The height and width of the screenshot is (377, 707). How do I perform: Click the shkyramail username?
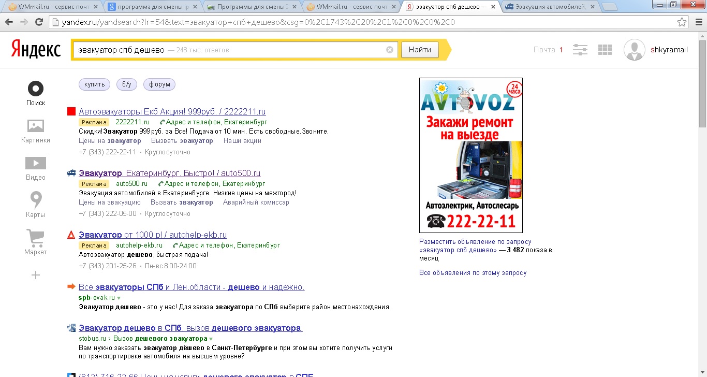point(669,50)
